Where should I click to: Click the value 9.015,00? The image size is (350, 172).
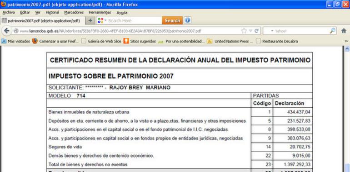[301, 156]
